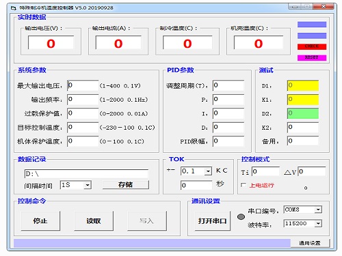Screen dimensions: 342x256
Task: Click the 停止 button
Action: click(x=40, y=221)
